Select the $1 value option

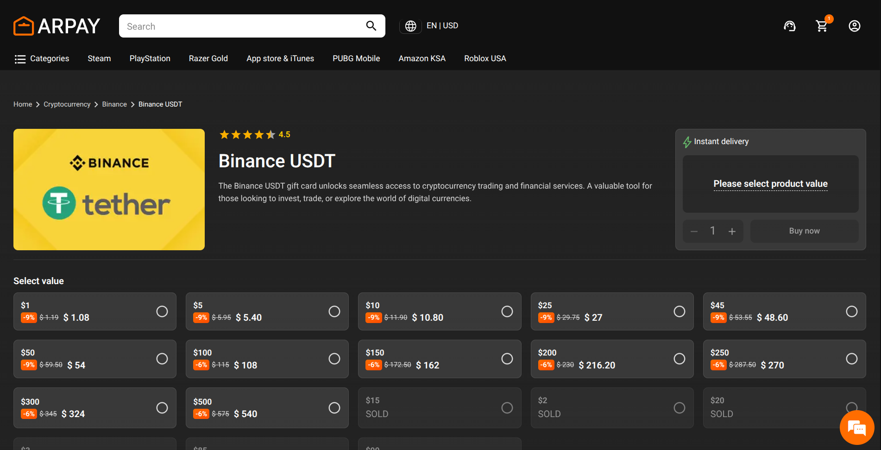(95, 311)
